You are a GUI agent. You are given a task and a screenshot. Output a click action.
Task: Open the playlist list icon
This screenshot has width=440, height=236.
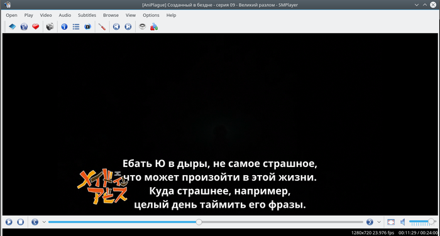coord(76,26)
